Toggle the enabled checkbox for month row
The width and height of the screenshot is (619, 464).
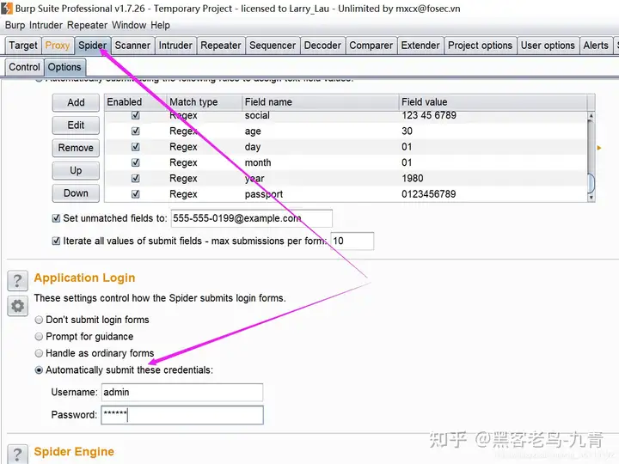[x=136, y=162]
